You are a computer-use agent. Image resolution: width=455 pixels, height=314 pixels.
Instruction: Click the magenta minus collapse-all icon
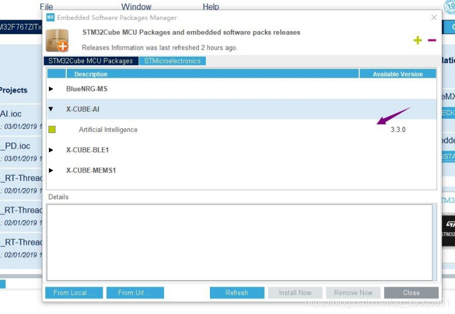[x=432, y=40]
